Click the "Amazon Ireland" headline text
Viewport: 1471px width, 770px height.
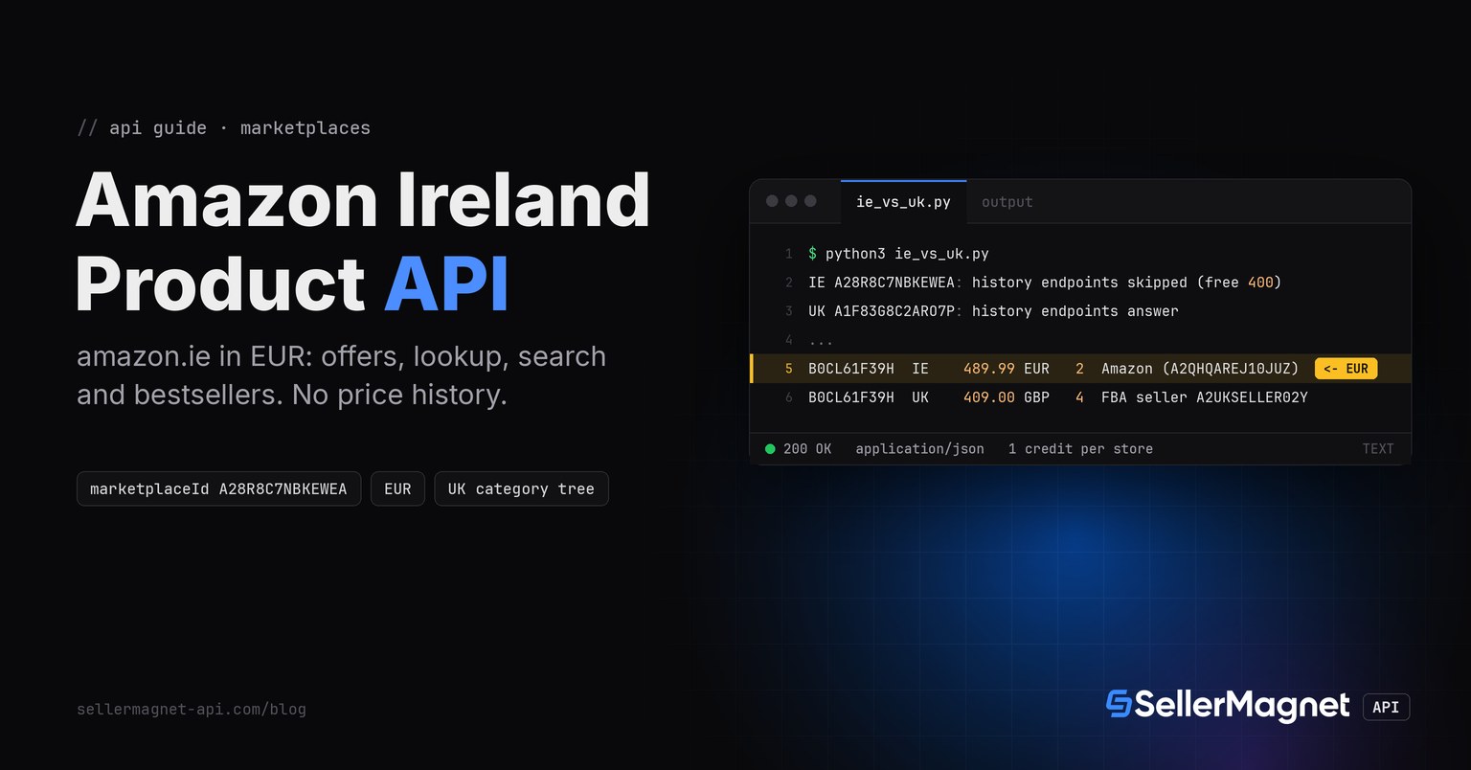(363, 200)
